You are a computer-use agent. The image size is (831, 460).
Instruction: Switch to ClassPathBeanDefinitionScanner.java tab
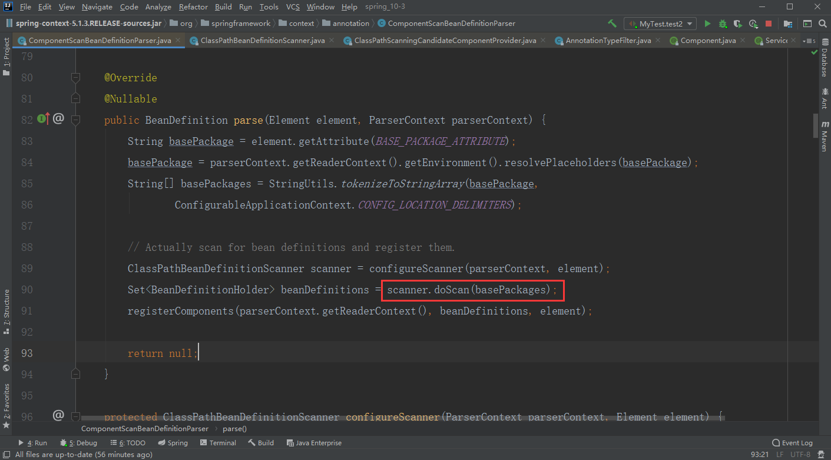[263, 41]
